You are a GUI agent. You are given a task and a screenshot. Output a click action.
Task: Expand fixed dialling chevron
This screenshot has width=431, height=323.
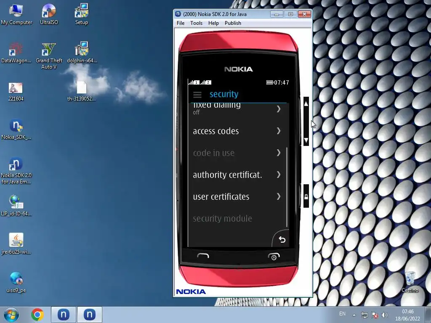point(279,109)
